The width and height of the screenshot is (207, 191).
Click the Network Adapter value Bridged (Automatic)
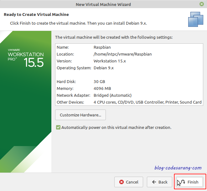pyautogui.click(x=113, y=95)
